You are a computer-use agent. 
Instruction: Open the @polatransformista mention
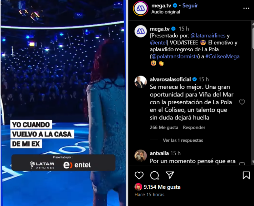(x=175, y=56)
